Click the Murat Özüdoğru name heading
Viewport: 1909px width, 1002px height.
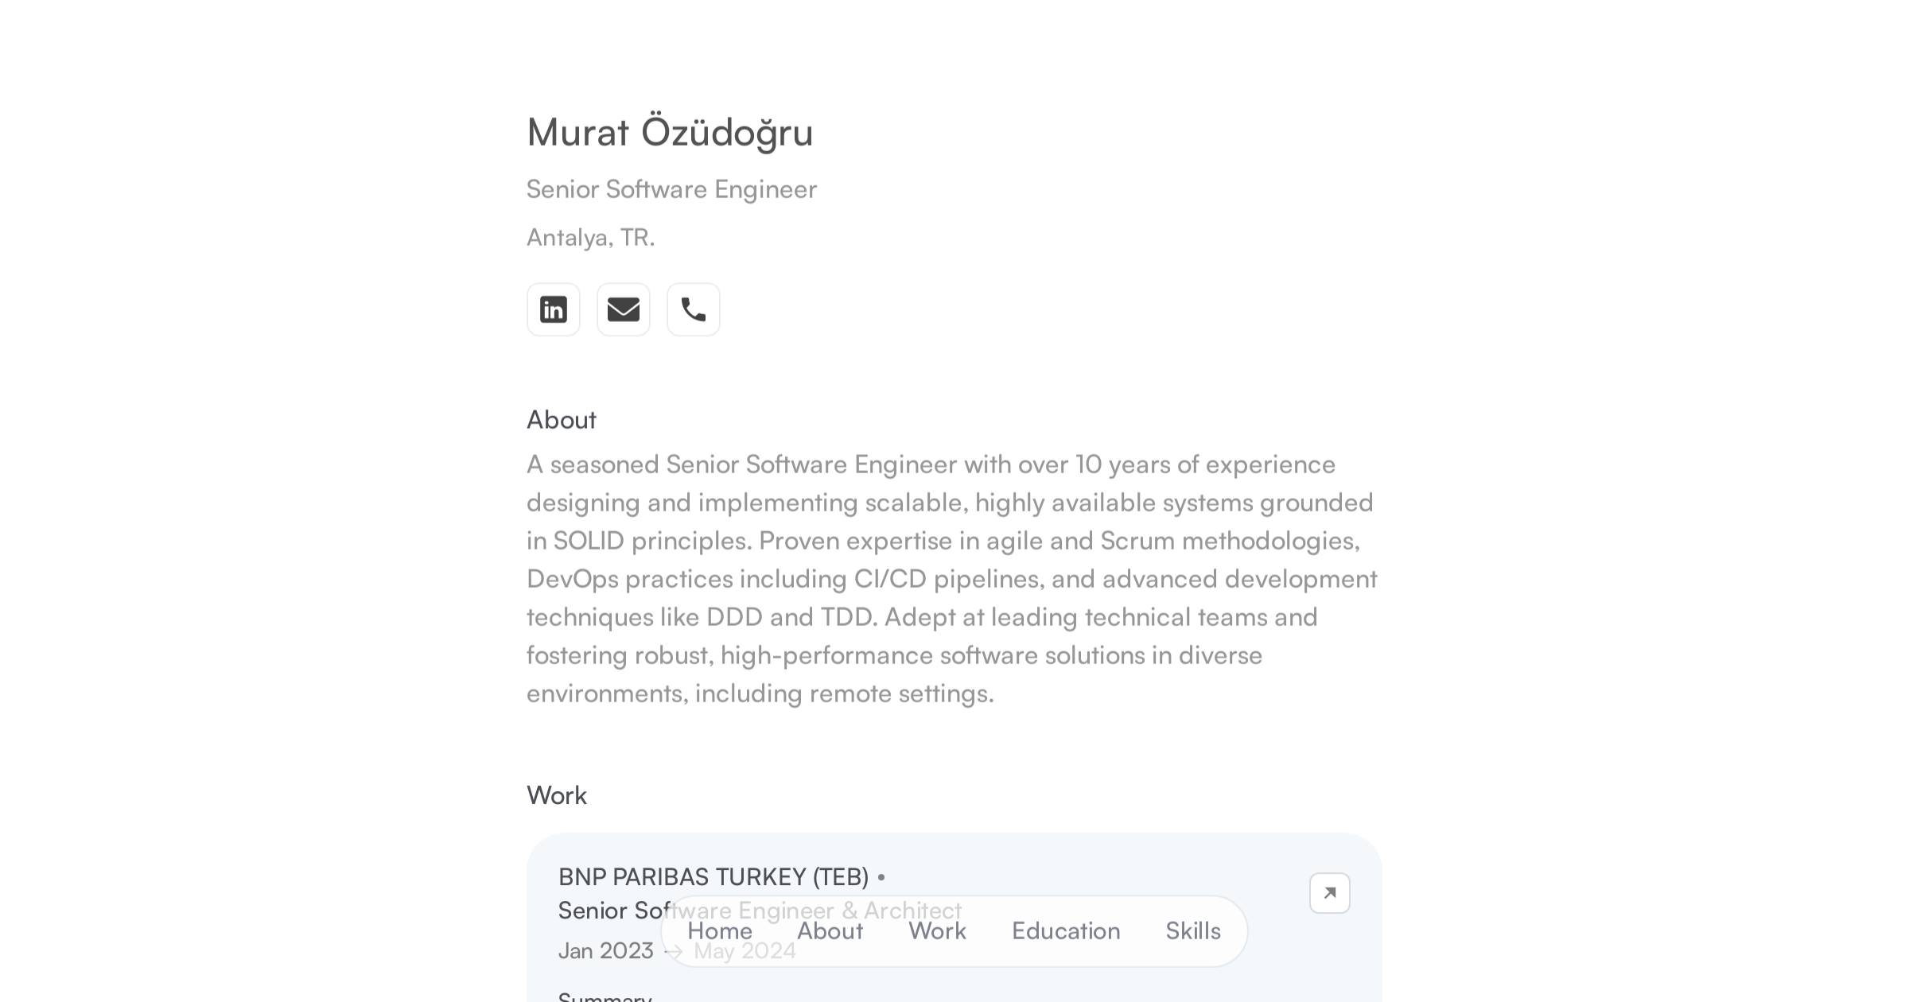670,132
